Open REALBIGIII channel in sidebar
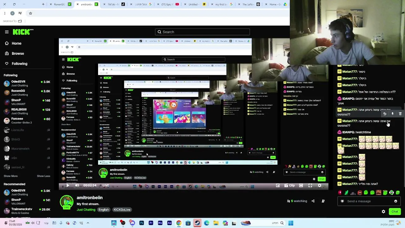 click(x=27, y=111)
